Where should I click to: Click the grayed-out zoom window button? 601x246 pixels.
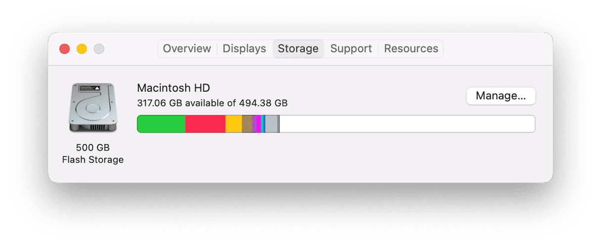[99, 49]
